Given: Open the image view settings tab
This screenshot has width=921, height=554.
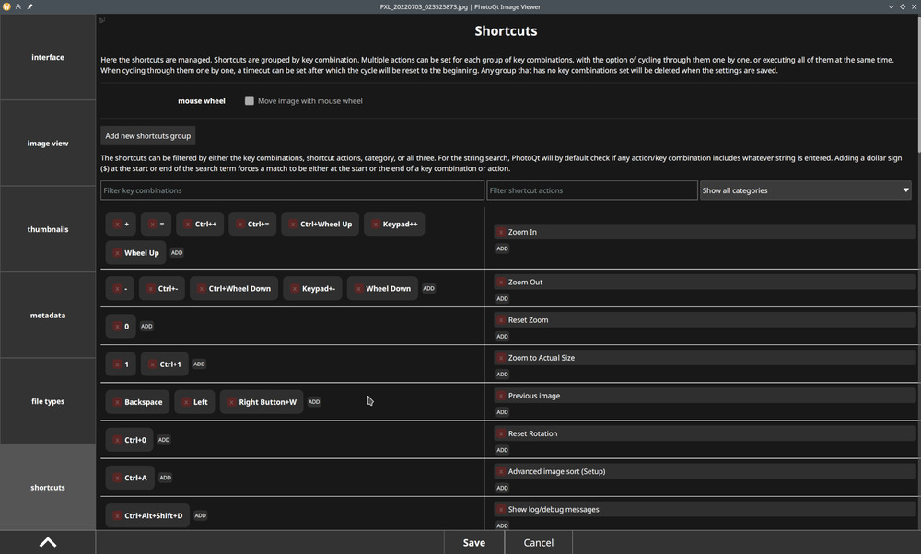Looking at the screenshot, I should click(48, 144).
